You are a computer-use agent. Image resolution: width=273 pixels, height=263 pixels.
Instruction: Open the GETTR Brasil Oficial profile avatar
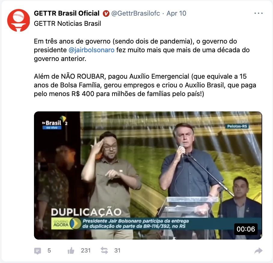[18, 20]
